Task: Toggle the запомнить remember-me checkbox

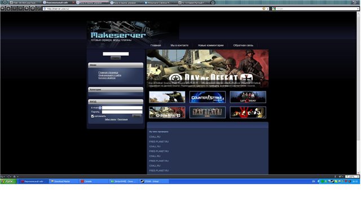Action: coord(93,116)
